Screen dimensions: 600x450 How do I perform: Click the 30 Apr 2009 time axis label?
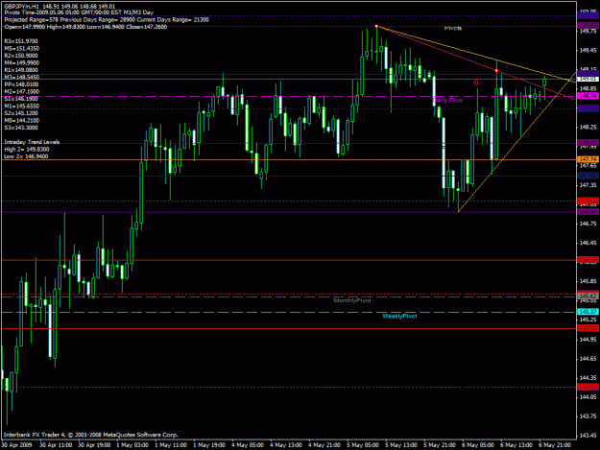pyautogui.click(x=17, y=445)
